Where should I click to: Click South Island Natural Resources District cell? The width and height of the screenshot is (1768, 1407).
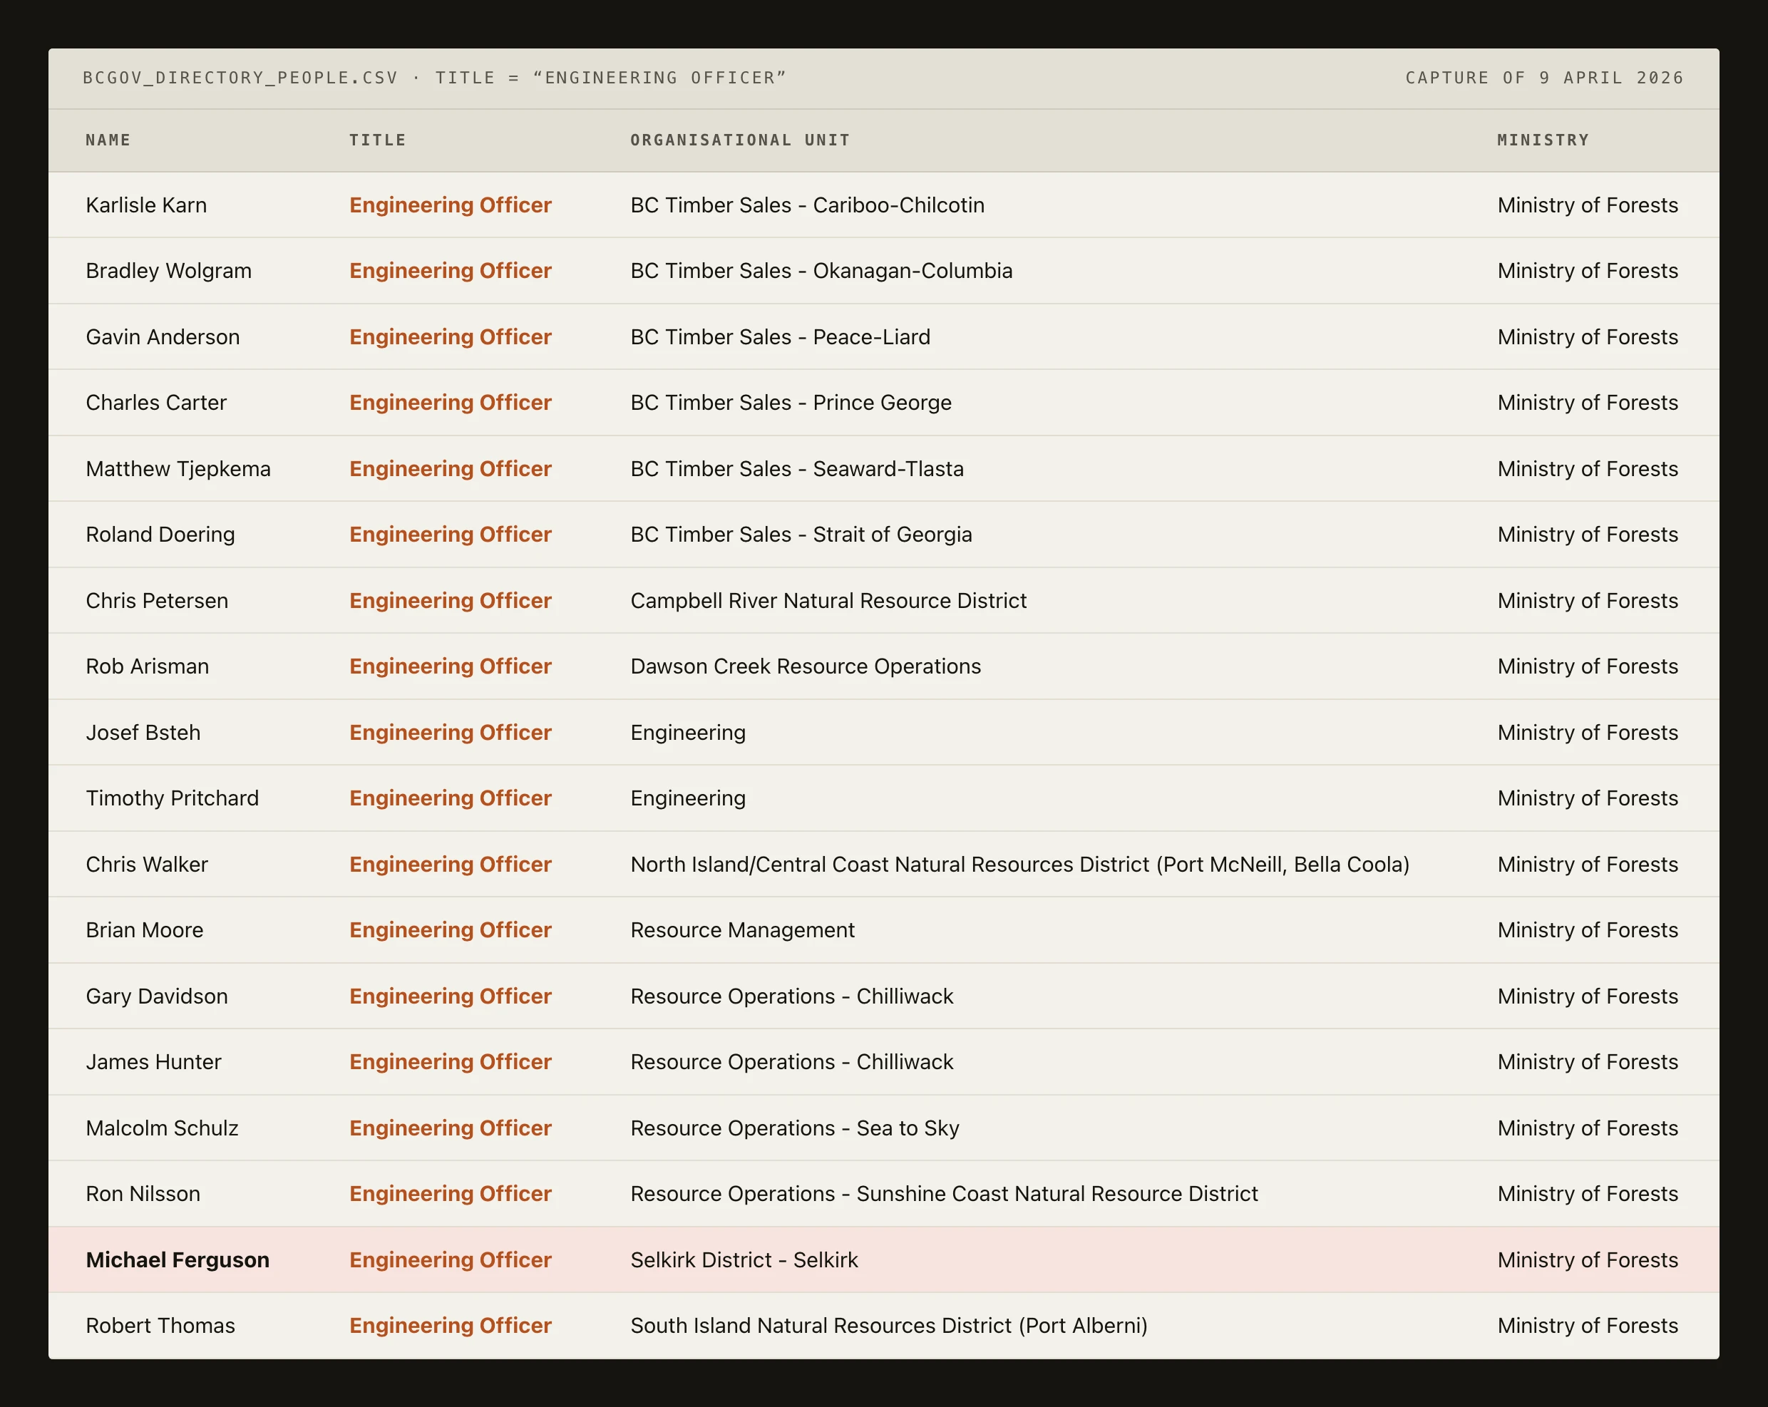click(x=889, y=1326)
